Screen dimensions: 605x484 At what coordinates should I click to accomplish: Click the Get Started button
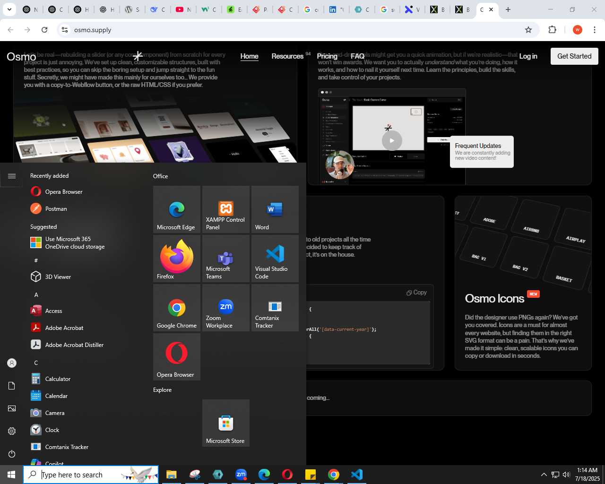574,56
